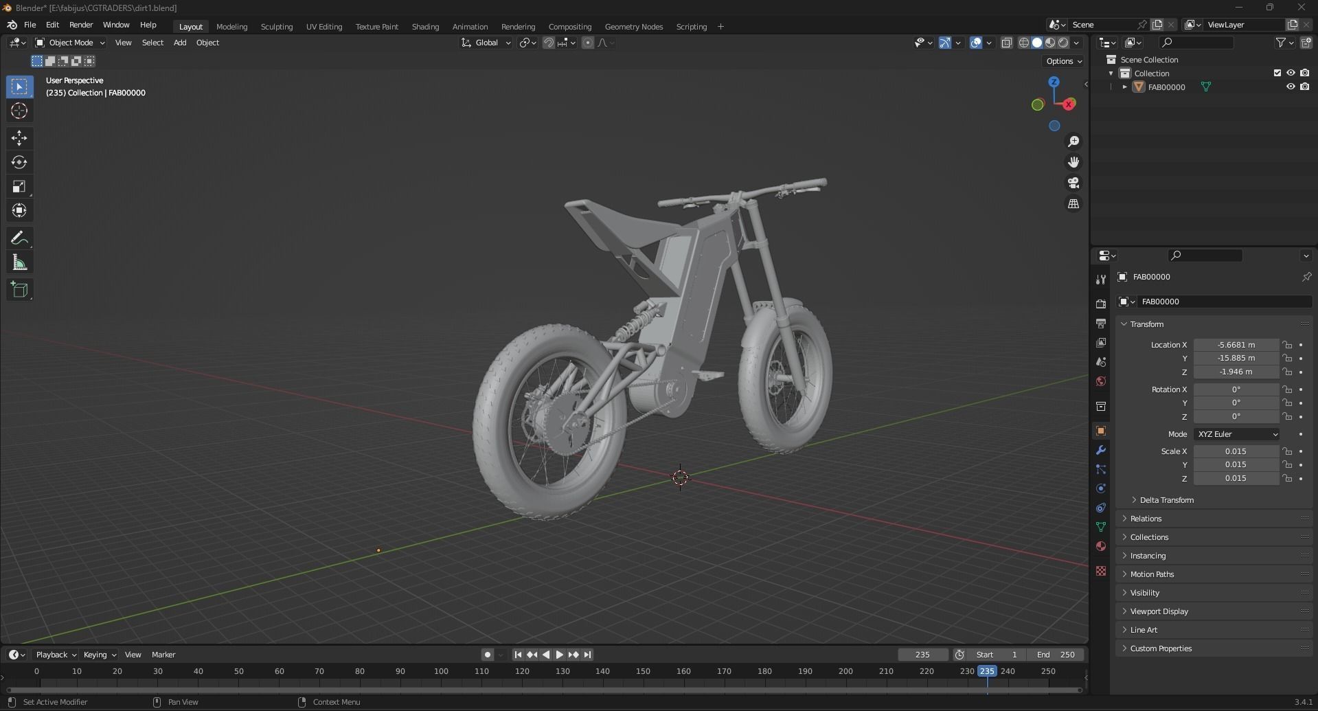Toggle camera view icon
1318x711 pixels.
point(1073,183)
